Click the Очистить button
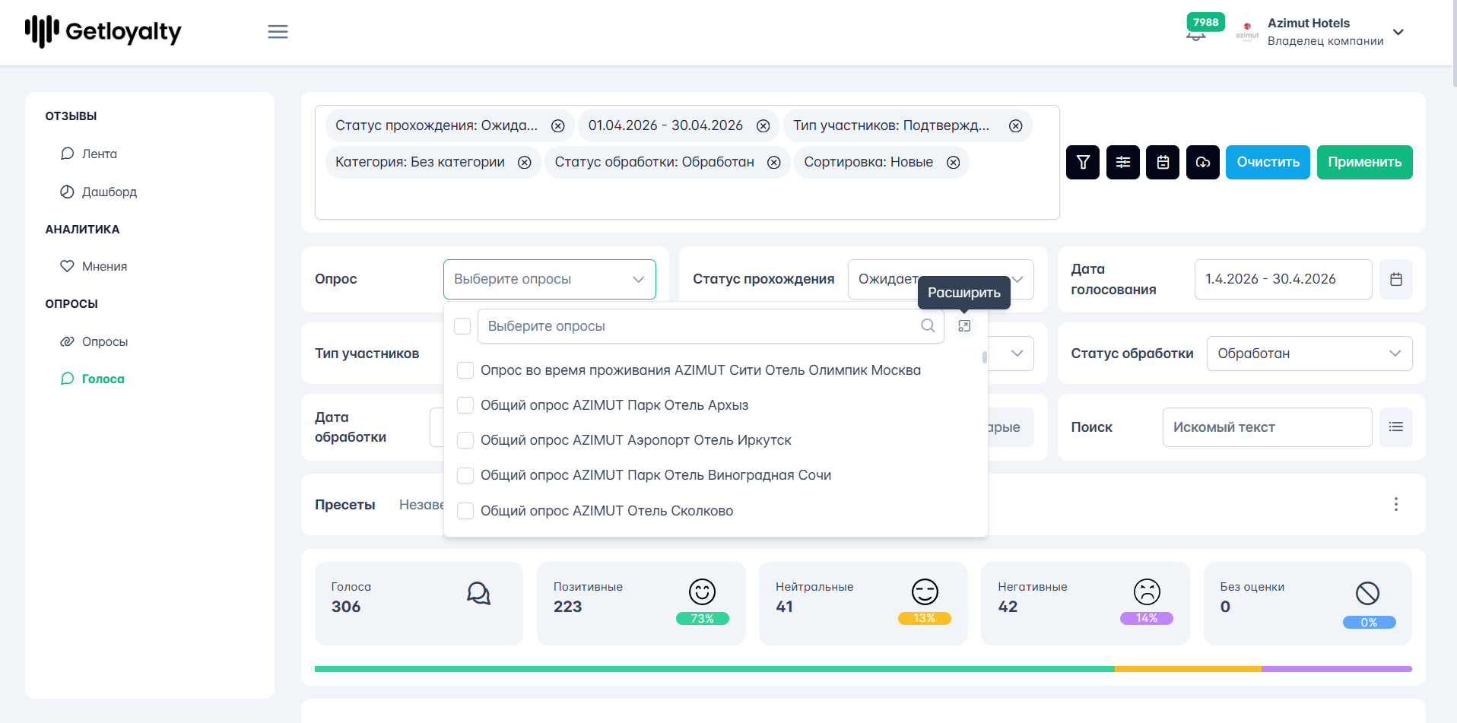The image size is (1457, 723). pos(1268,162)
